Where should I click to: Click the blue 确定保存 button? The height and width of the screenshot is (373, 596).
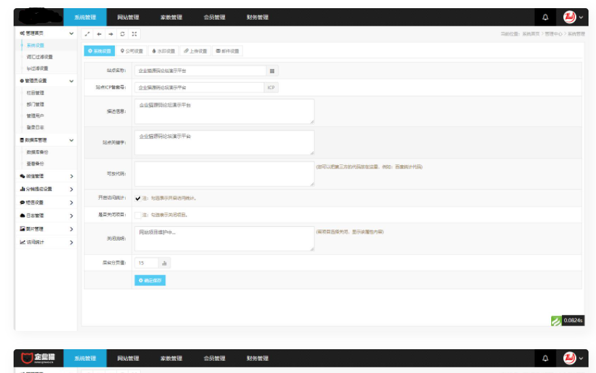coord(150,280)
